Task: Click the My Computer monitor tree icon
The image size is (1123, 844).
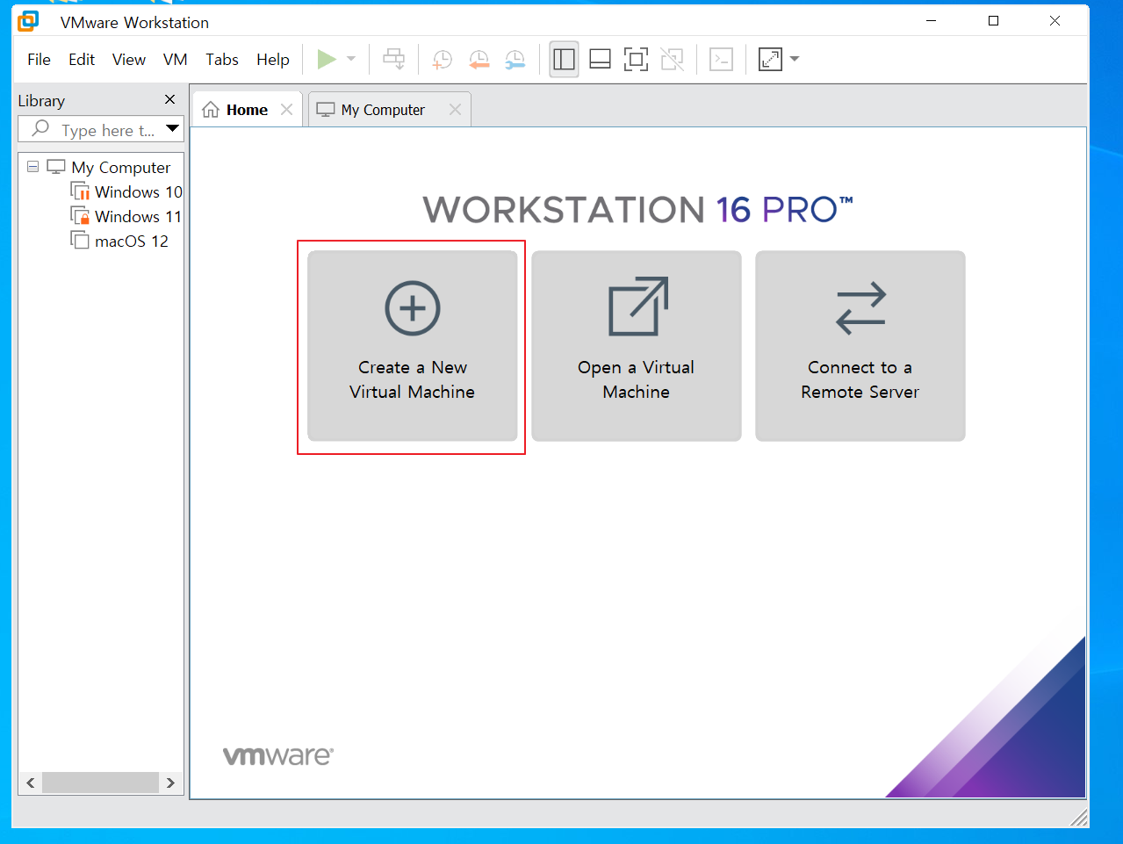Action: [x=56, y=166]
